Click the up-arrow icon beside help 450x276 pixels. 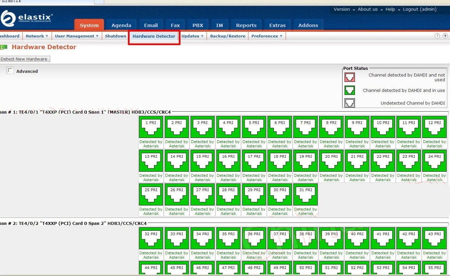point(445,36)
